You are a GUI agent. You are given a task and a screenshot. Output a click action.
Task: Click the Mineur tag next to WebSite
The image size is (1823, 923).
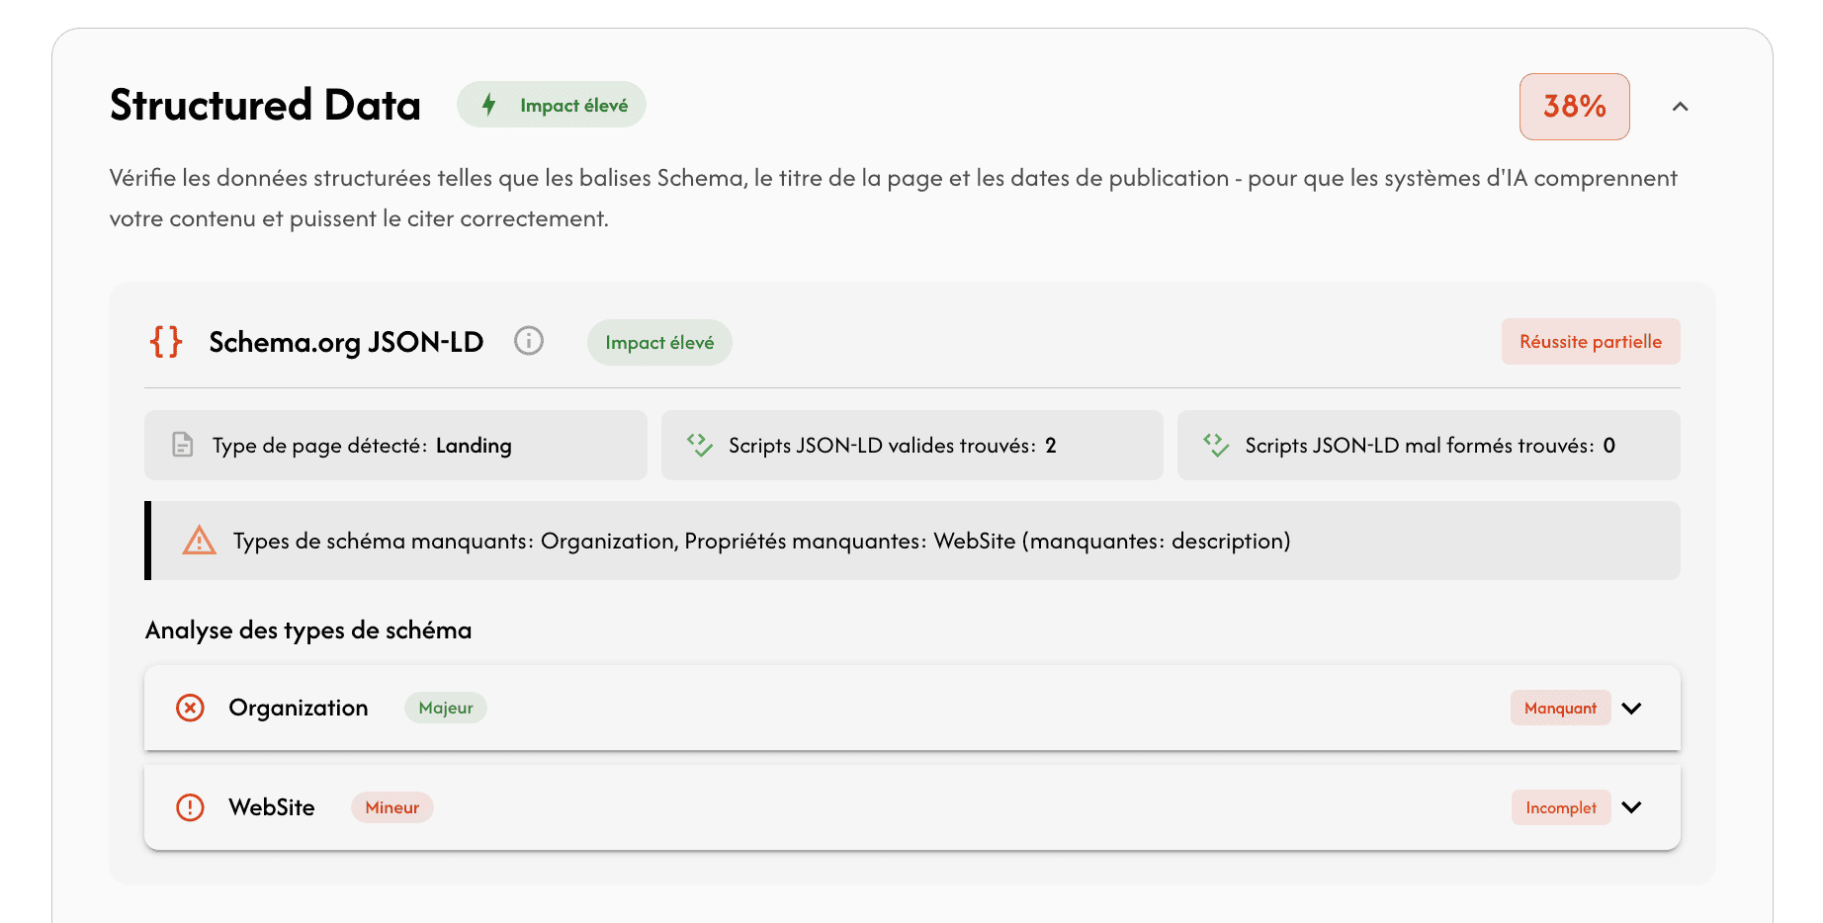(x=391, y=807)
